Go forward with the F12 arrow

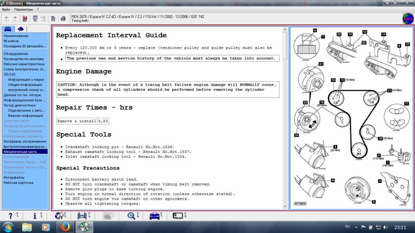point(15,18)
